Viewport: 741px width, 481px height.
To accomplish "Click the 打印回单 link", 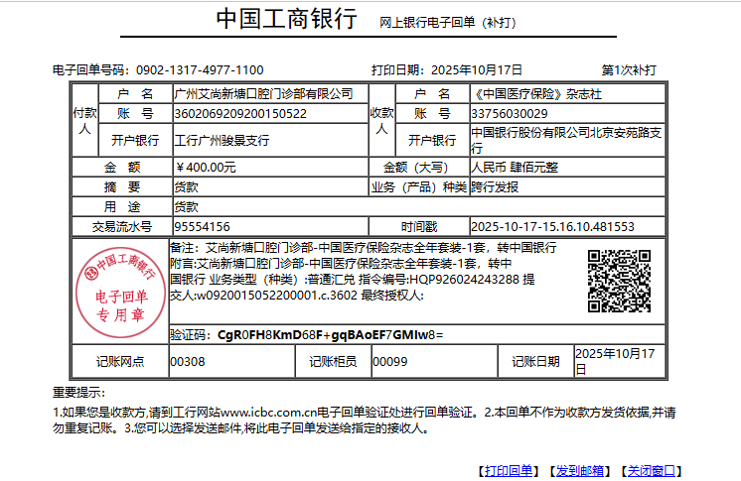I will [510, 470].
